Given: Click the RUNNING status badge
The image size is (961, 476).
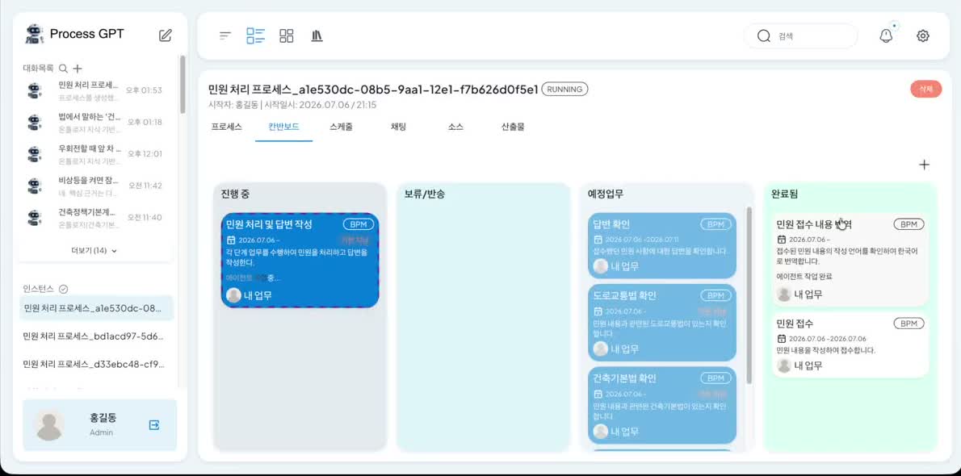Looking at the screenshot, I should click(x=564, y=90).
